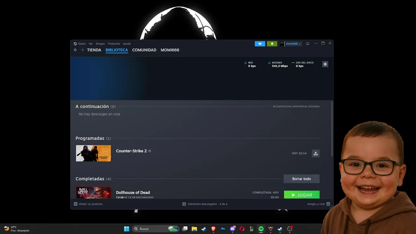Click the Dollhouse of Dead title
This screenshot has width=416, height=234.
tap(133, 192)
